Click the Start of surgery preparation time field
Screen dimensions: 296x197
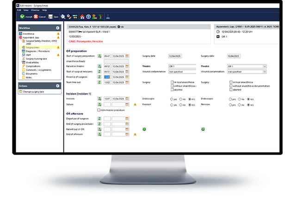[107, 56]
